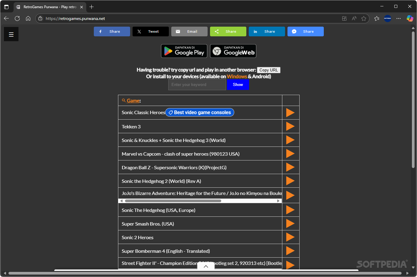Click the green ShareThis Share button
Image resolution: width=417 pixels, height=277 pixels.
click(x=228, y=31)
